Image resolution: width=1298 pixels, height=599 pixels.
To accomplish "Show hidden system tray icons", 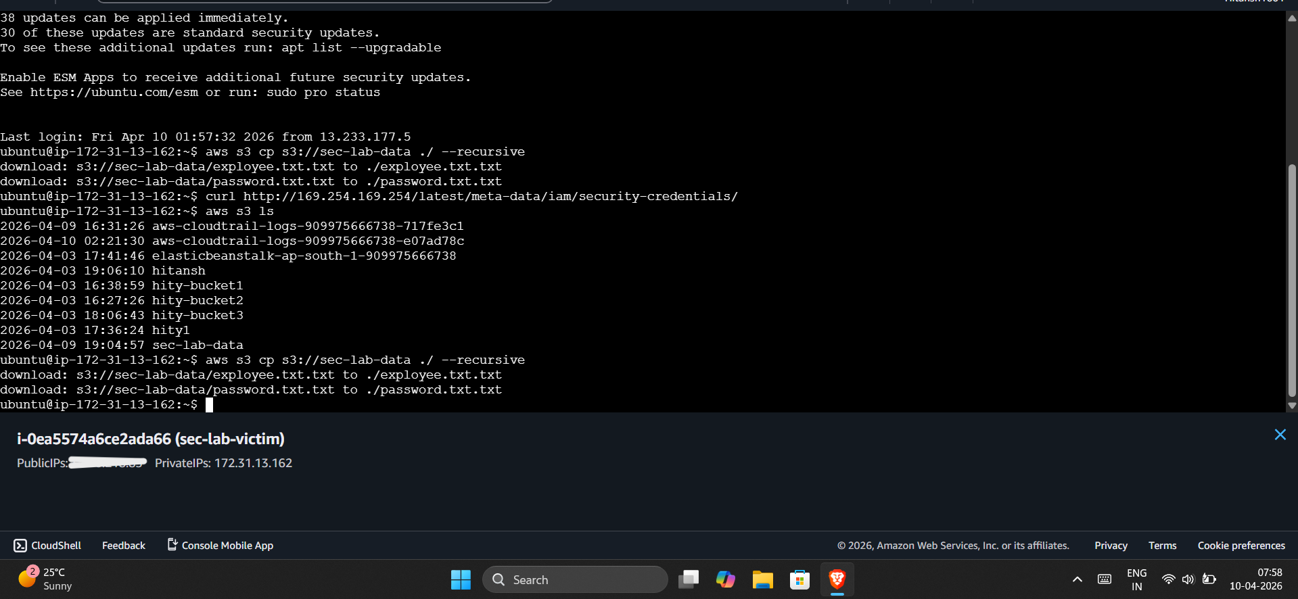I will 1077,579.
